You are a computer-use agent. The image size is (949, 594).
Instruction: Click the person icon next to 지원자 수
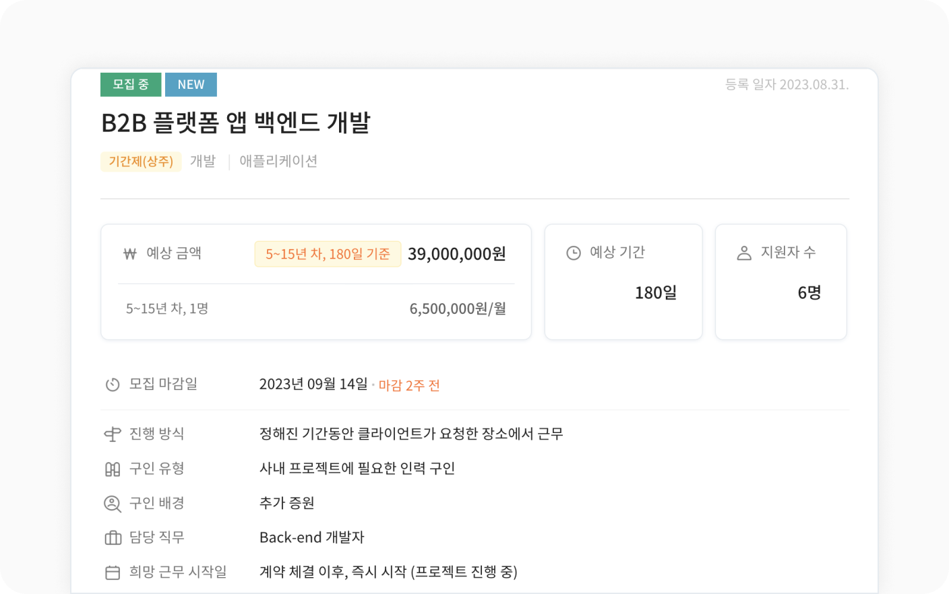click(x=744, y=253)
